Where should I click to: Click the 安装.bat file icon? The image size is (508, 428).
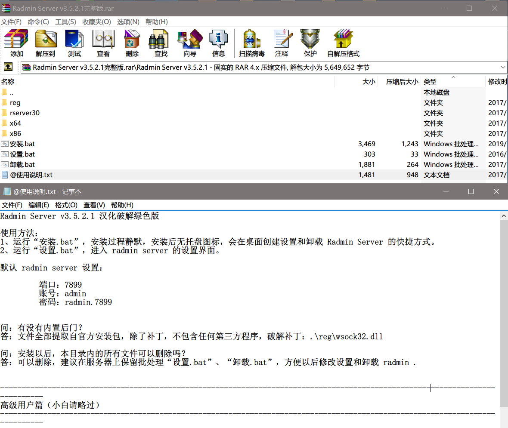[5, 144]
